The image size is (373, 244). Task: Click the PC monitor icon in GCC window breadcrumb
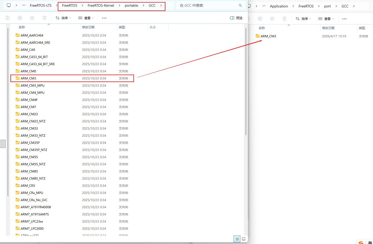(9, 5)
